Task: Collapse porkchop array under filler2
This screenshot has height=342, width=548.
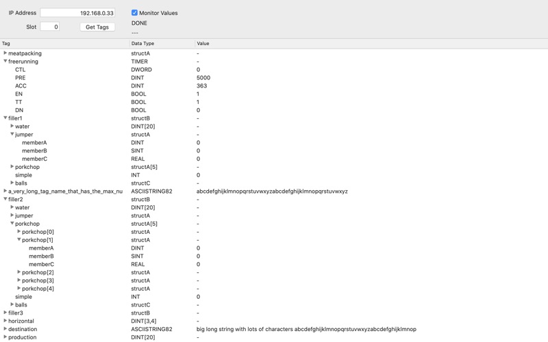Action: pyautogui.click(x=12, y=224)
